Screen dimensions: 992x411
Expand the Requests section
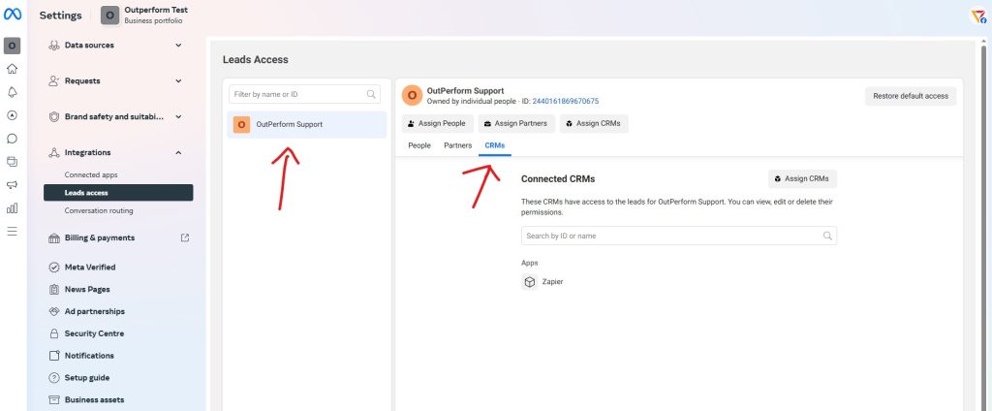pos(178,80)
